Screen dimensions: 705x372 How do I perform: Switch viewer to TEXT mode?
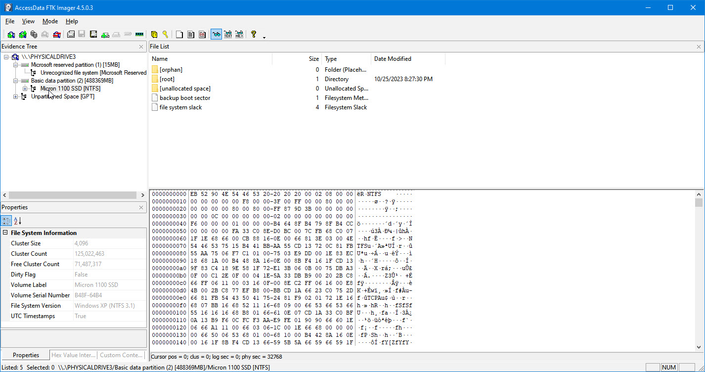pos(228,35)
